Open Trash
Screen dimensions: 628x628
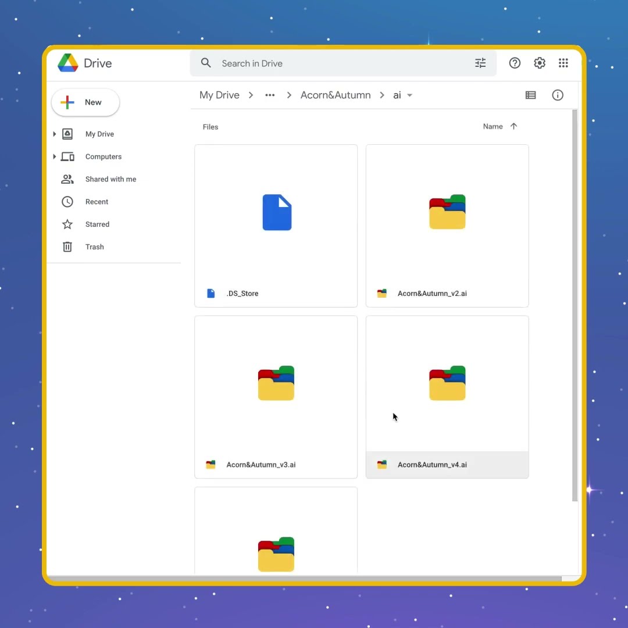95,247
